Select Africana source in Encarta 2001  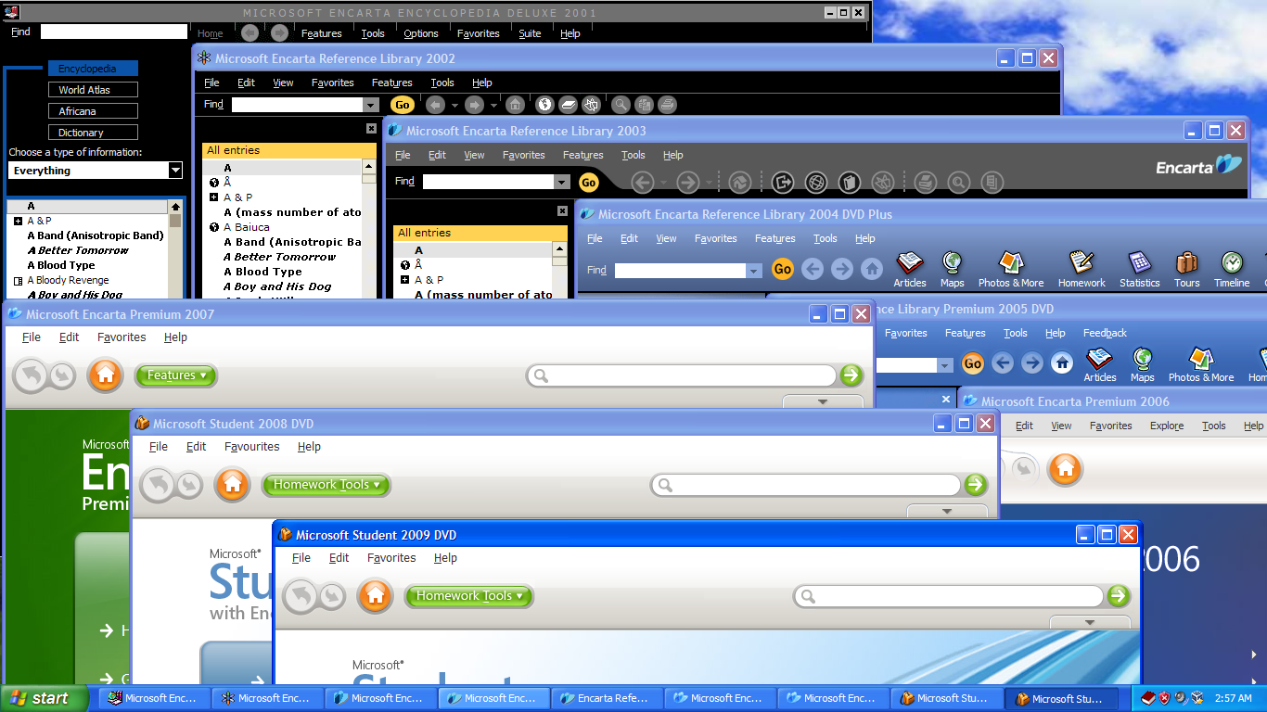93,111
